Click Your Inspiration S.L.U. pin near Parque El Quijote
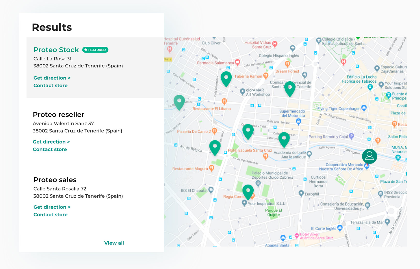This screenshot has height=269, width=420. point(244,203)
